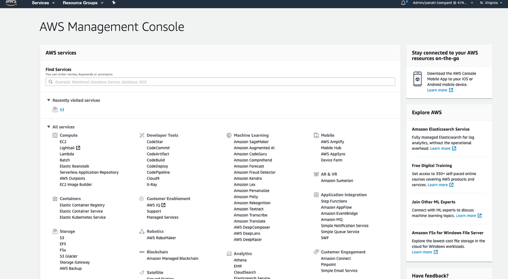
Task: Click the Blockchain category icon
Action: tap(142, 252)
